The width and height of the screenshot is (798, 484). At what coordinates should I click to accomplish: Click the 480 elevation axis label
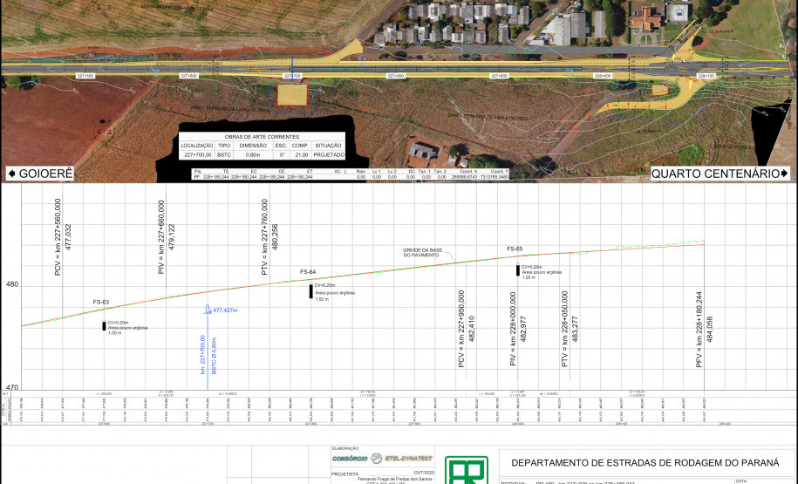11,284
